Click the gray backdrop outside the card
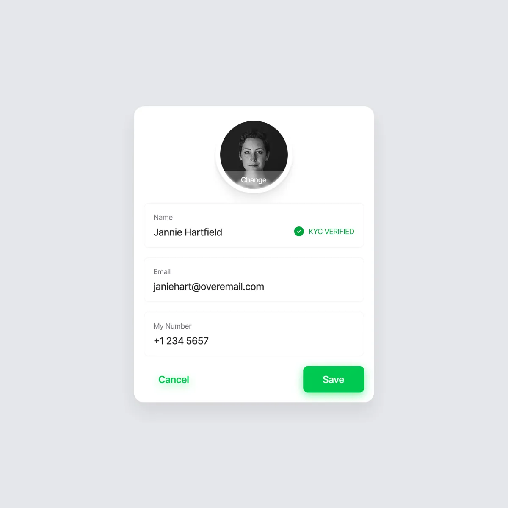Screen dimensions: 508x508 click(63, 254)
